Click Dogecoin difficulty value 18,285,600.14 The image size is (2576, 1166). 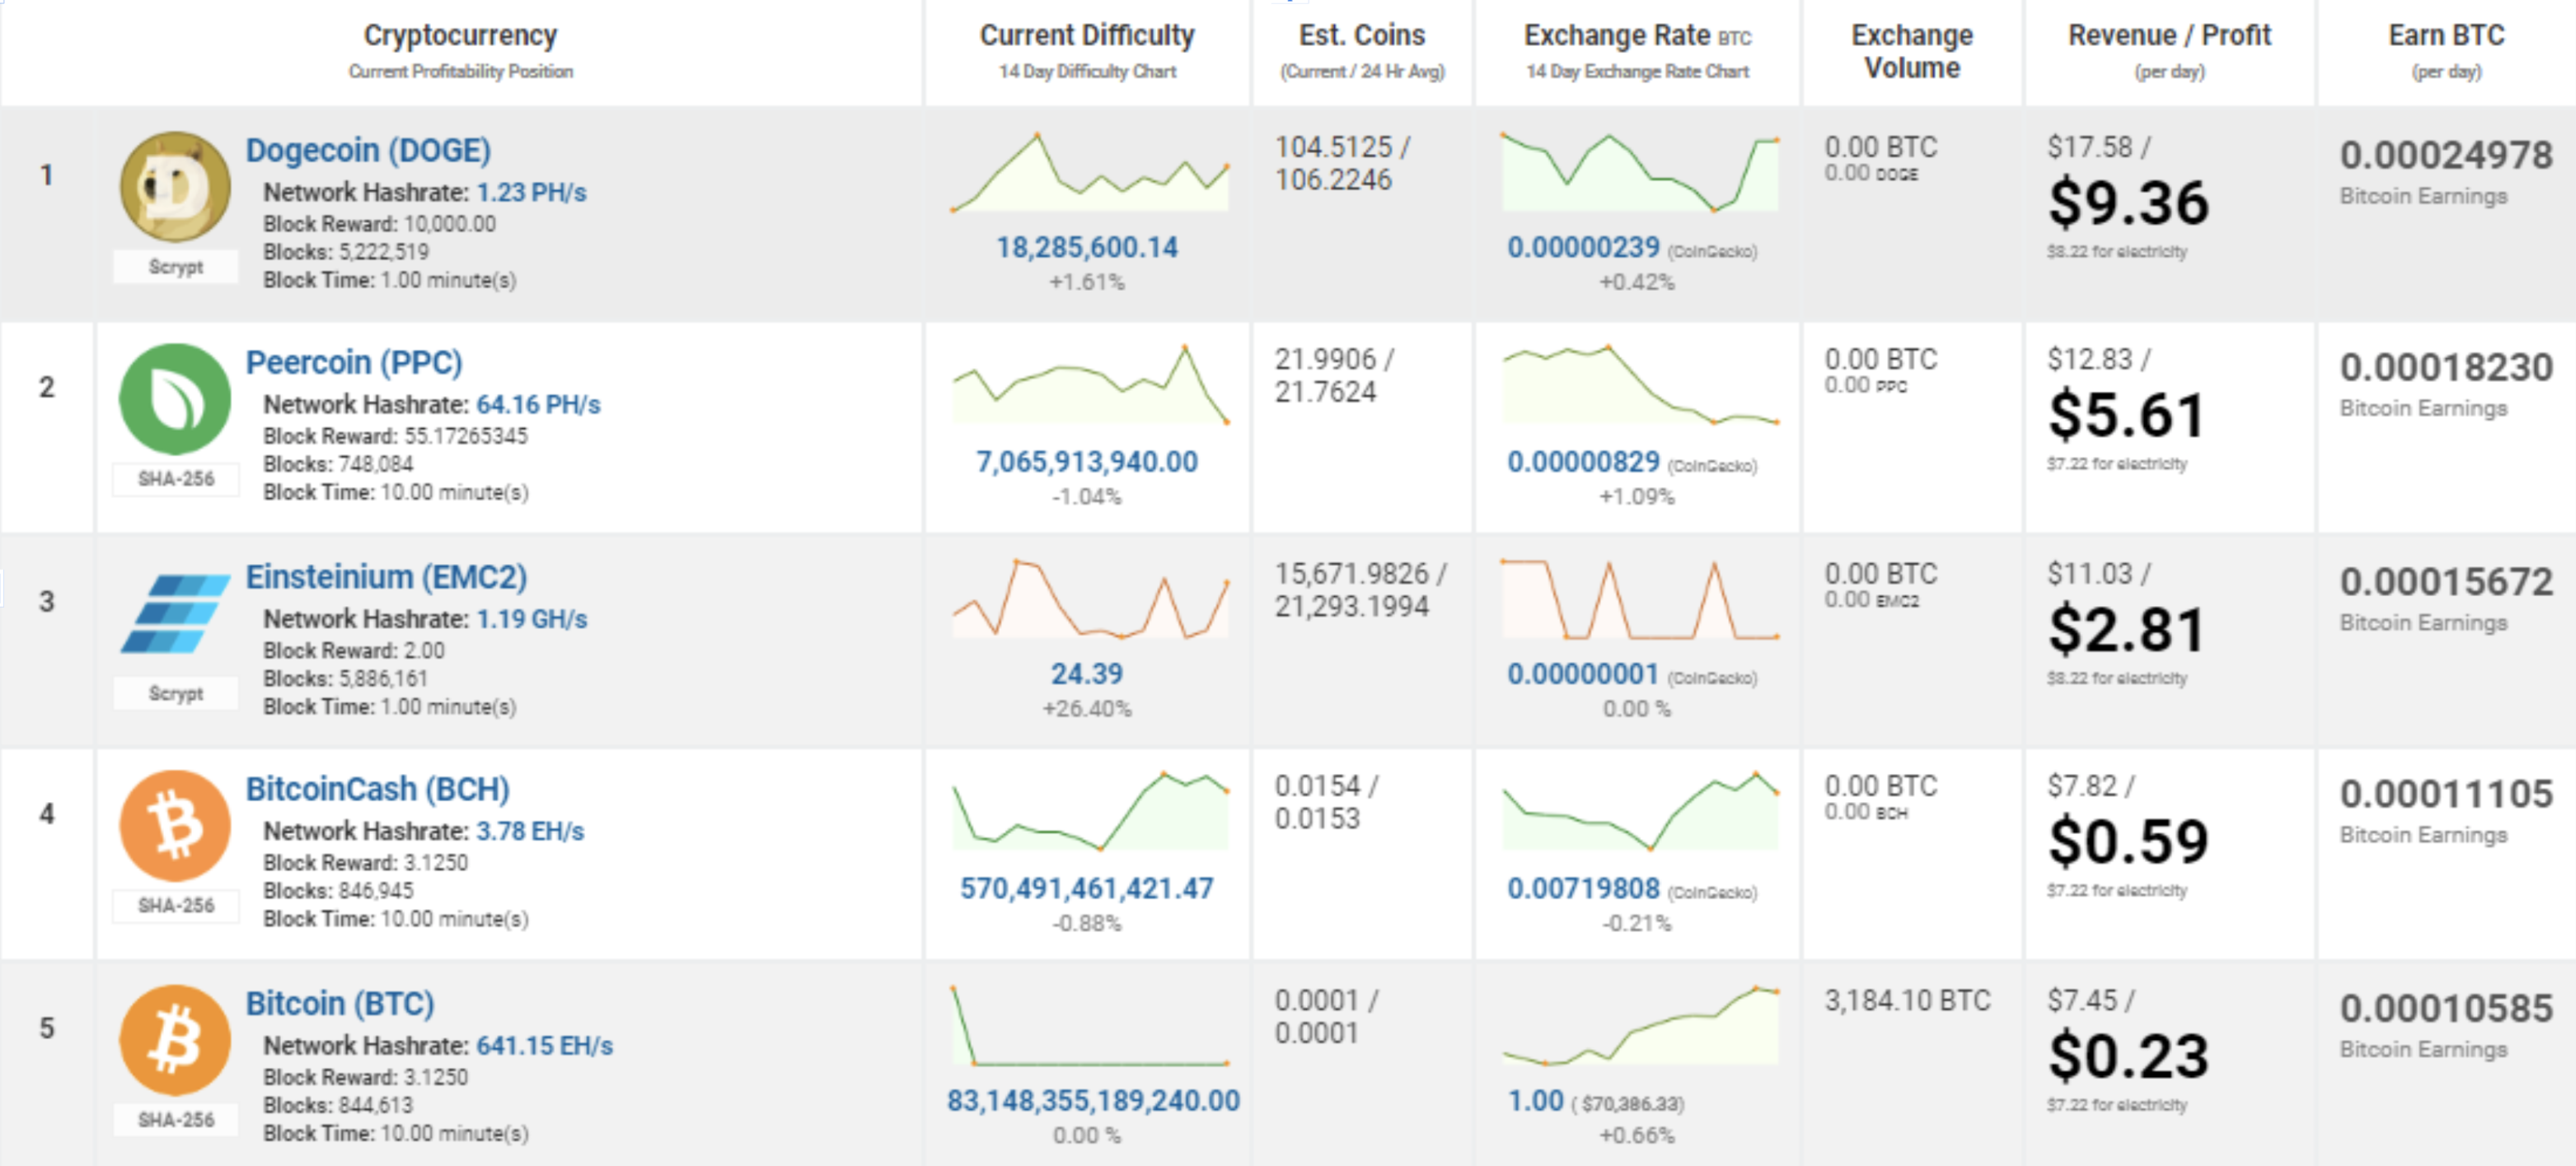[1087, 247]
